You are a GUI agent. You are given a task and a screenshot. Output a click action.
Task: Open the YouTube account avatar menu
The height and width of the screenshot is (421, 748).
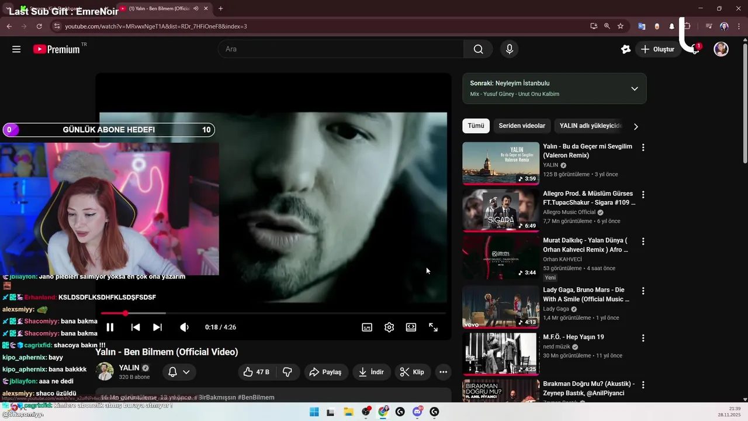point(721,49)
